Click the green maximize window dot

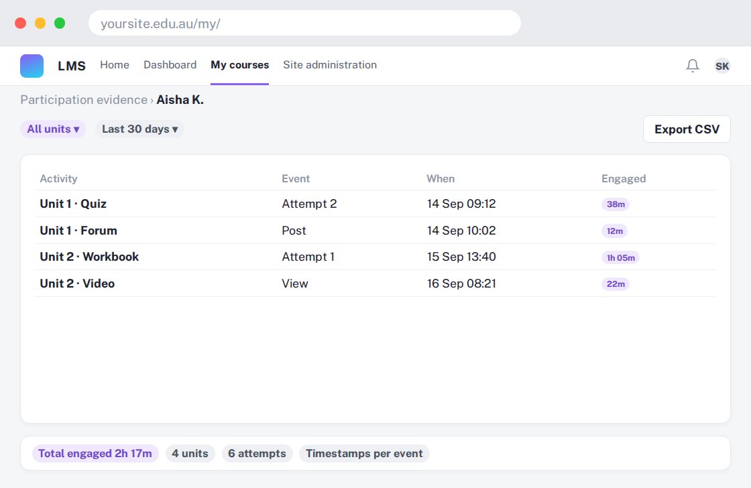pos(60,23)
